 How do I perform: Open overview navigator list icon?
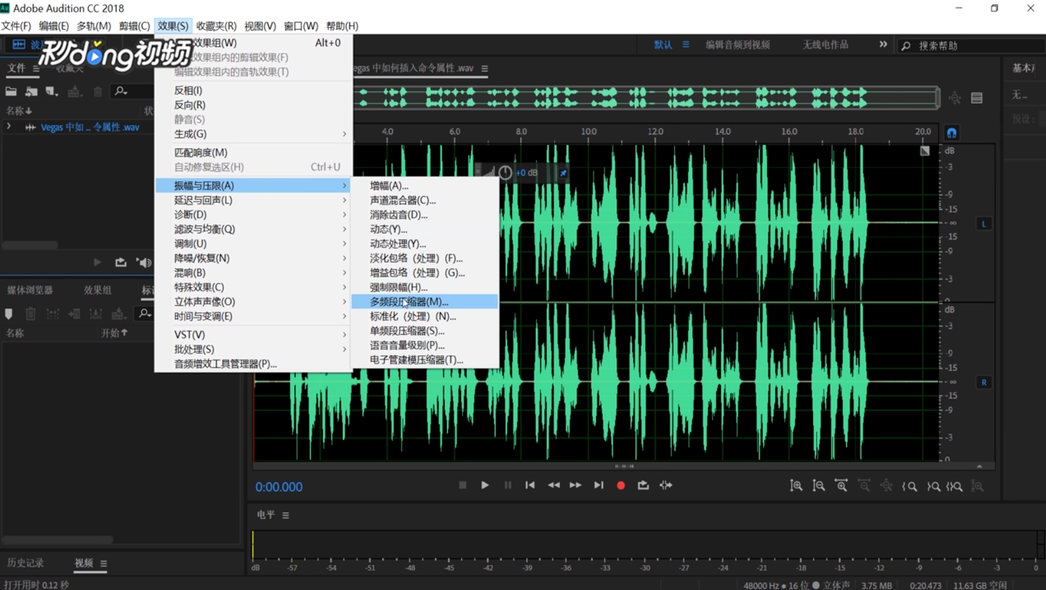click(x=977, y=98)
